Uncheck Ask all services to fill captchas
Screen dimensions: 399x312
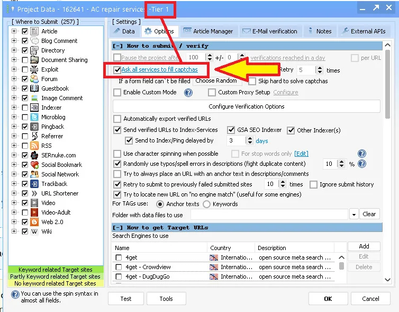pyautogui.click(x=117, y=70)
